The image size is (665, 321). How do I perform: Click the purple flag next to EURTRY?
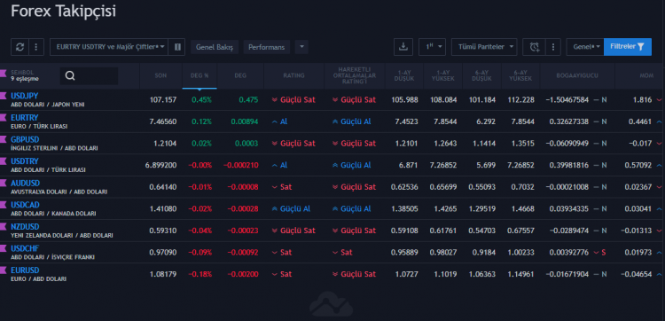coord(4,117)
